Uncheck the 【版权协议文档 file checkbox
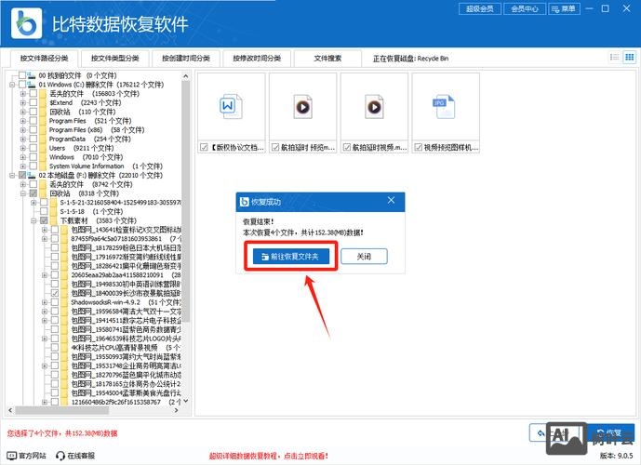The image size is (641, 465). [204, 147]
